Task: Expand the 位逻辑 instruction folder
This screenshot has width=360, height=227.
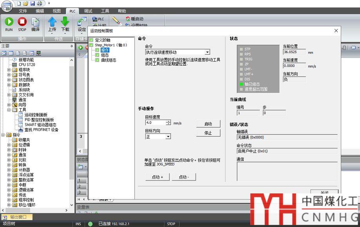Action: pyautogui.click(x=9, y=145)
